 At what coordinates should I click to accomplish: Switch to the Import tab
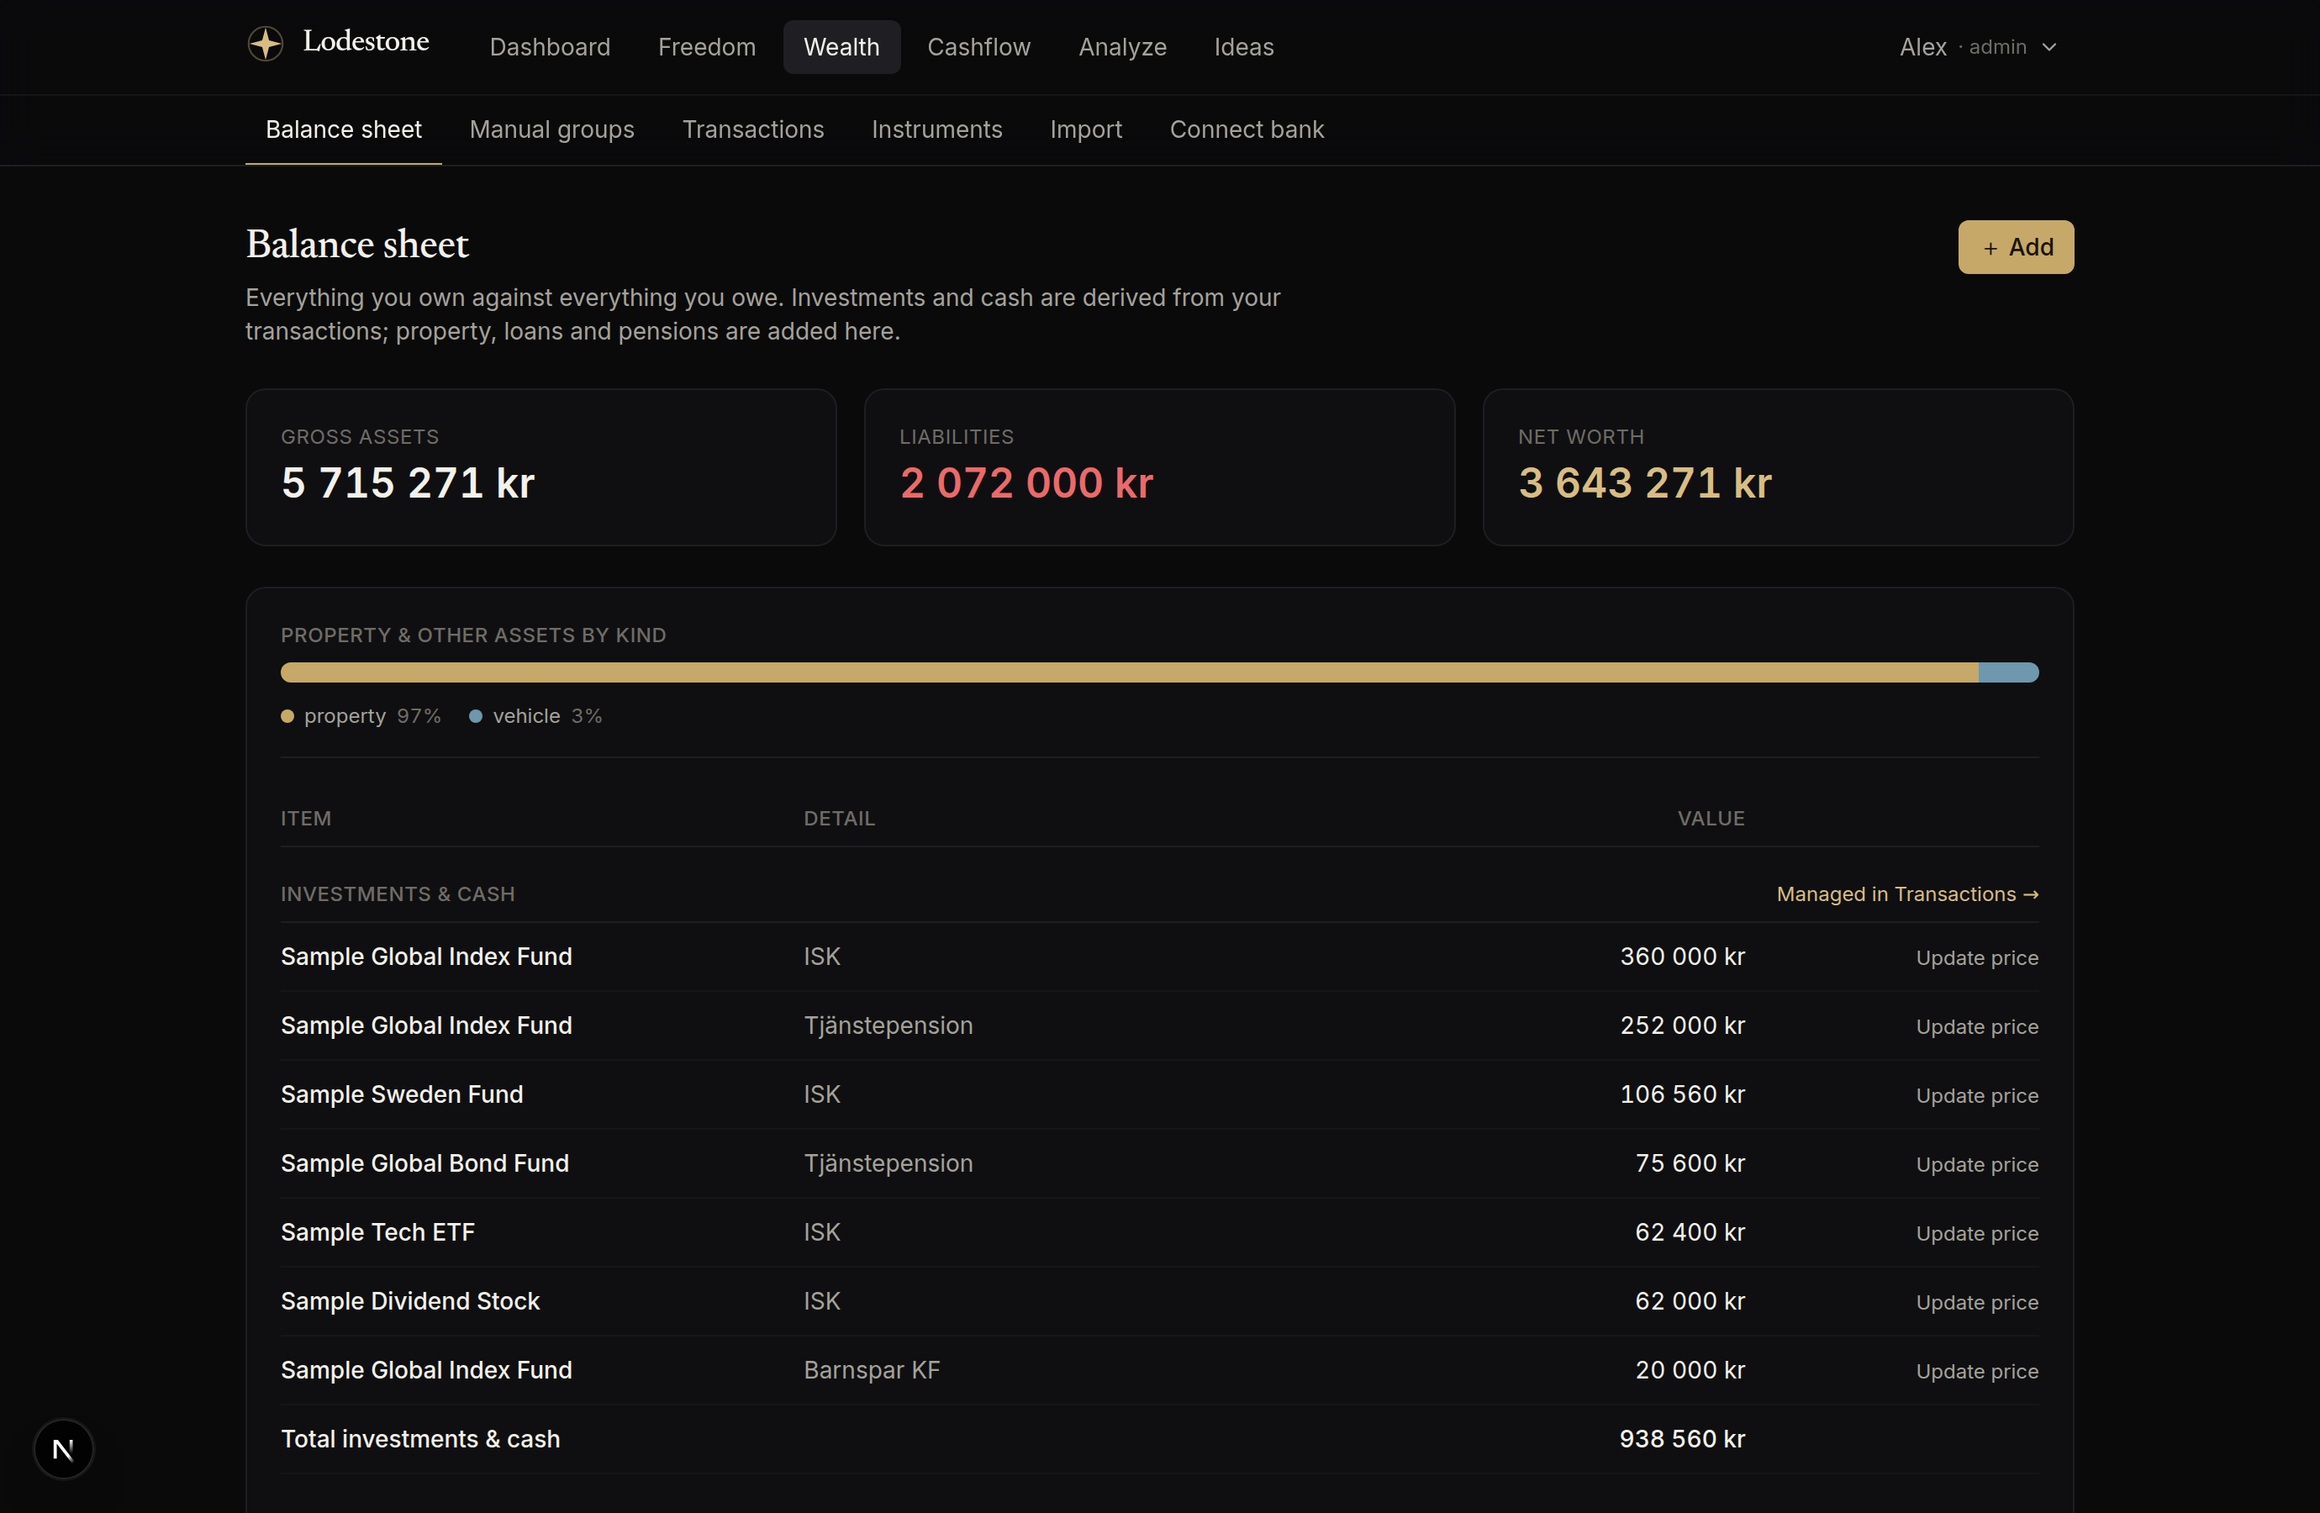pos(1086,129)
